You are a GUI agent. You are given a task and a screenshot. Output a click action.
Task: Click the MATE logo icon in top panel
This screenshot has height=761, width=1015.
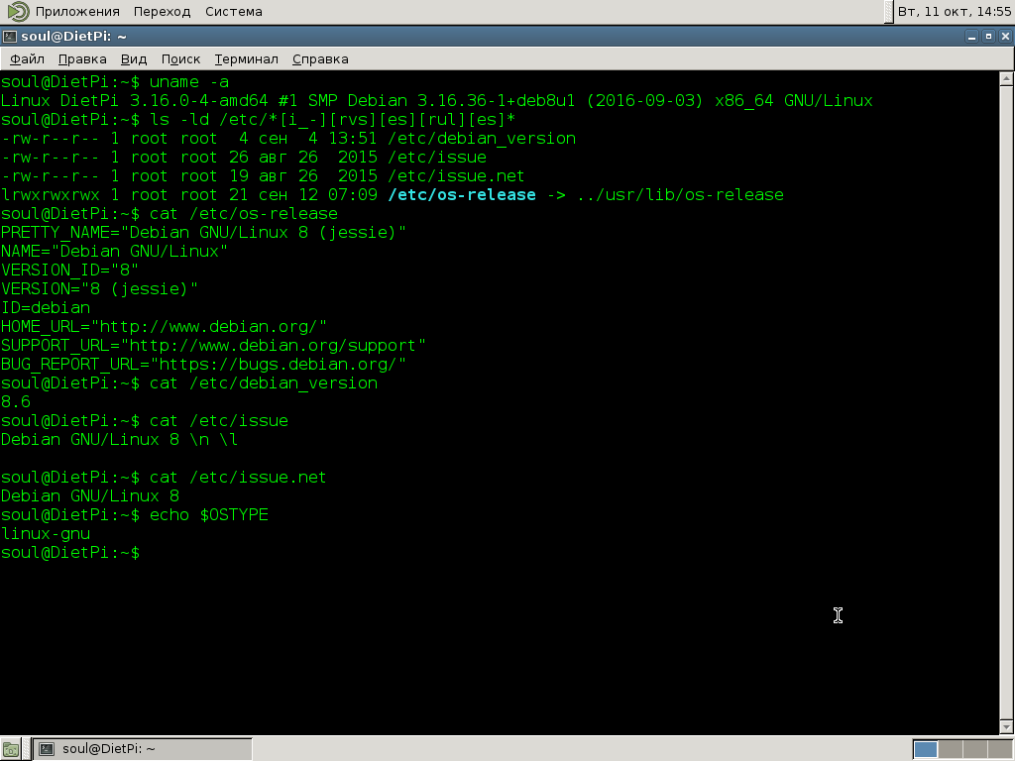[18, 12]
